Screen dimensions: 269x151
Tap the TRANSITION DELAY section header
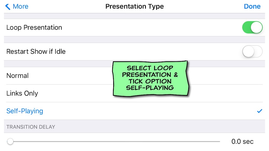(31, 127)
